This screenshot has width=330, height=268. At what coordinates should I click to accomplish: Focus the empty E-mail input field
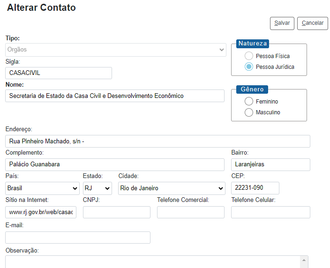78,238
